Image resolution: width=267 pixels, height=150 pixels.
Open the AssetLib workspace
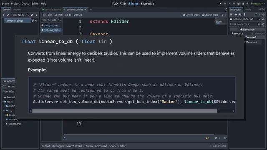pos(147,4)
